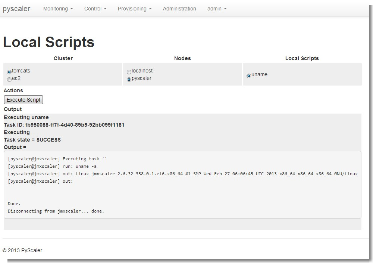The width and height of the screenshot is (373, 263).
Task: Click the 'Disconnecting from jmxscaler... done.' line
Action: [56, 211]
